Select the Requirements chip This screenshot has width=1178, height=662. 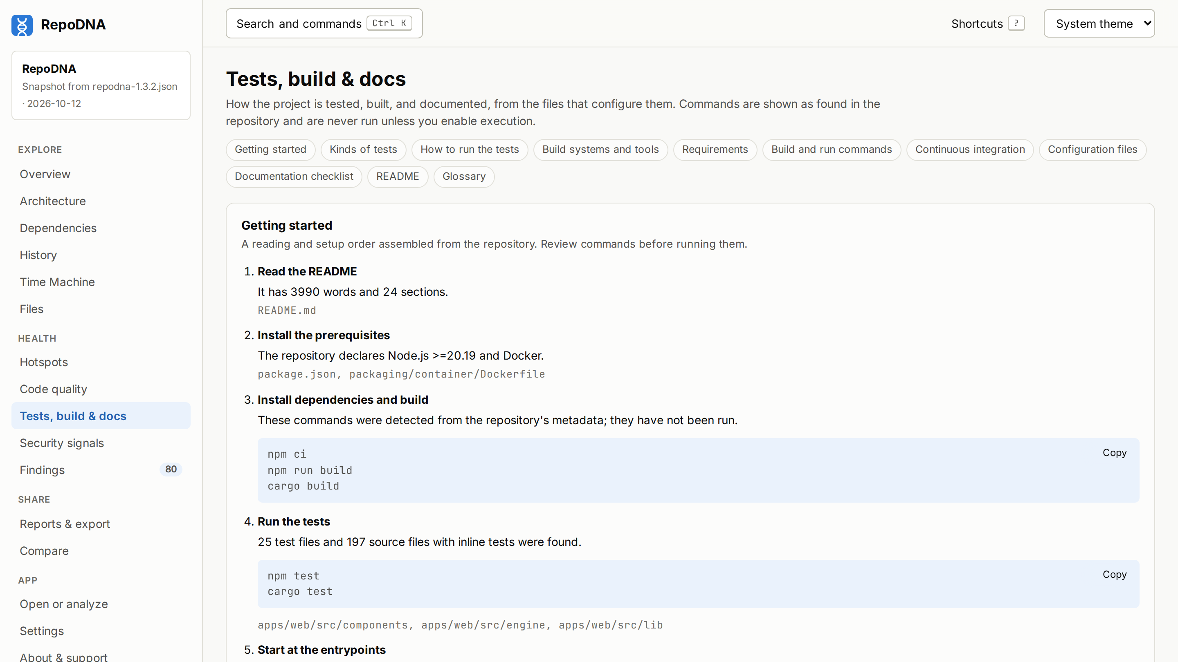point(715,150)
